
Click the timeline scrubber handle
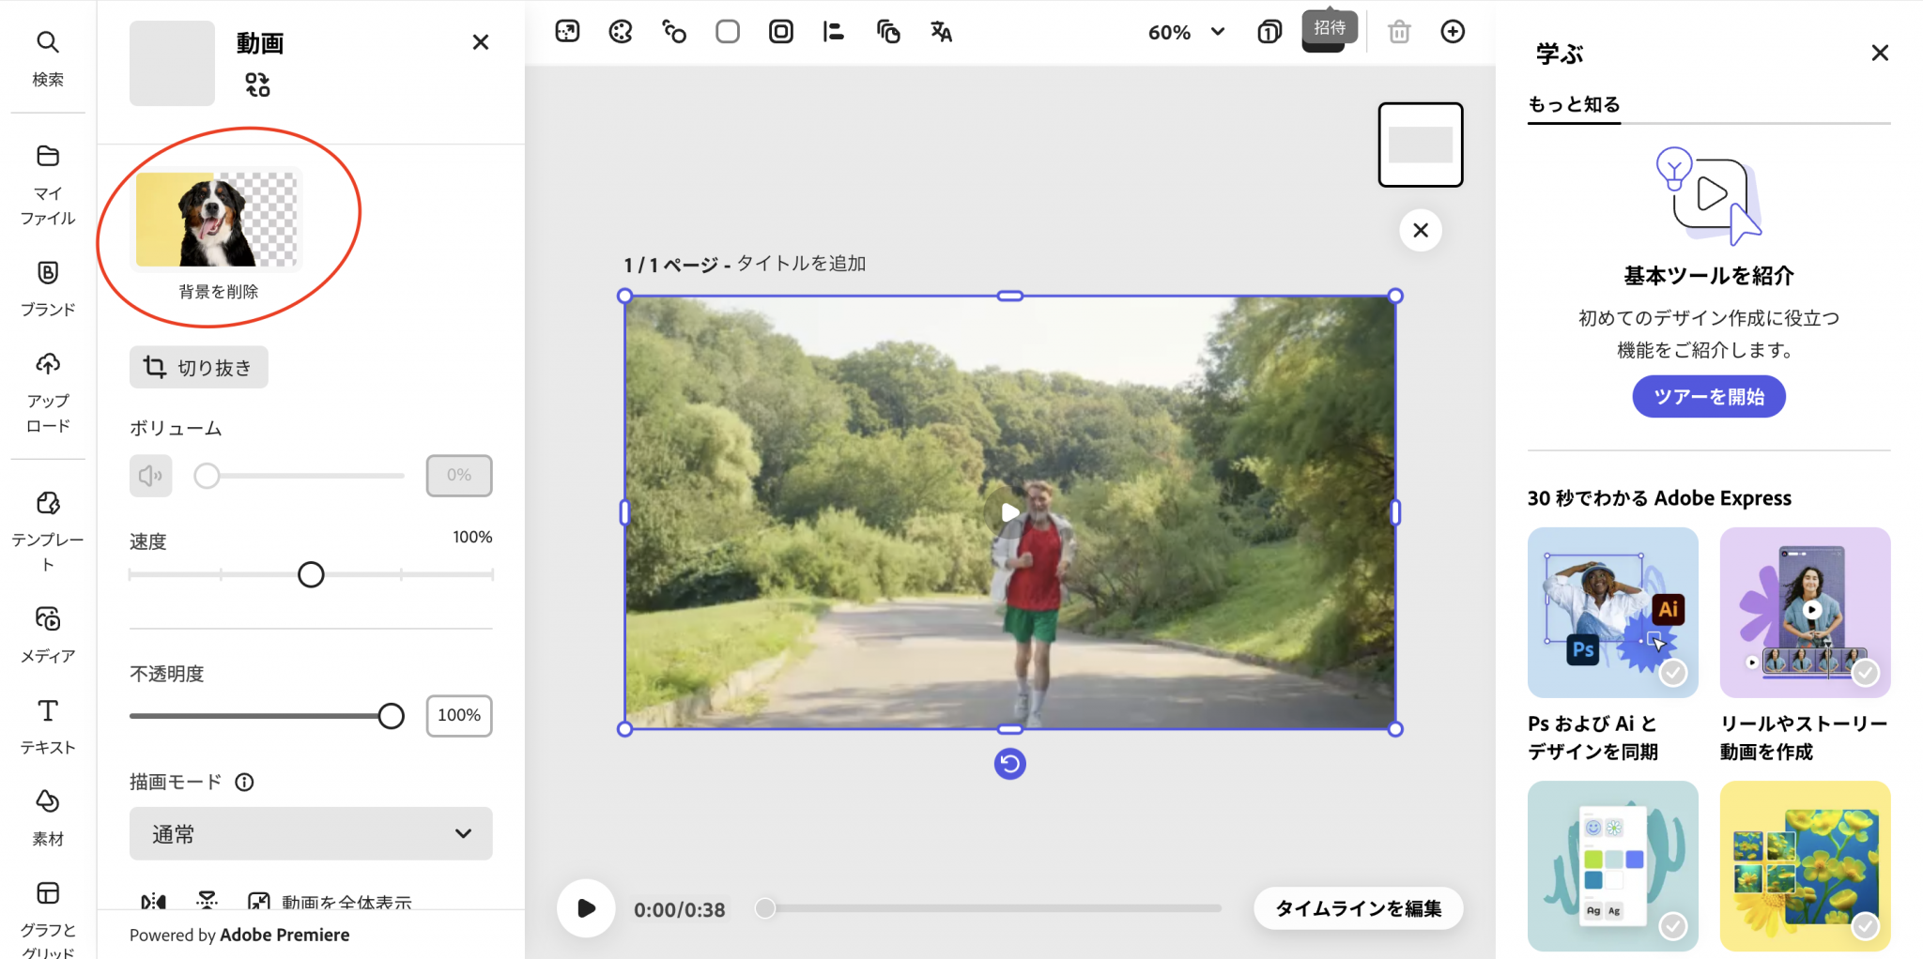[765, 908]
